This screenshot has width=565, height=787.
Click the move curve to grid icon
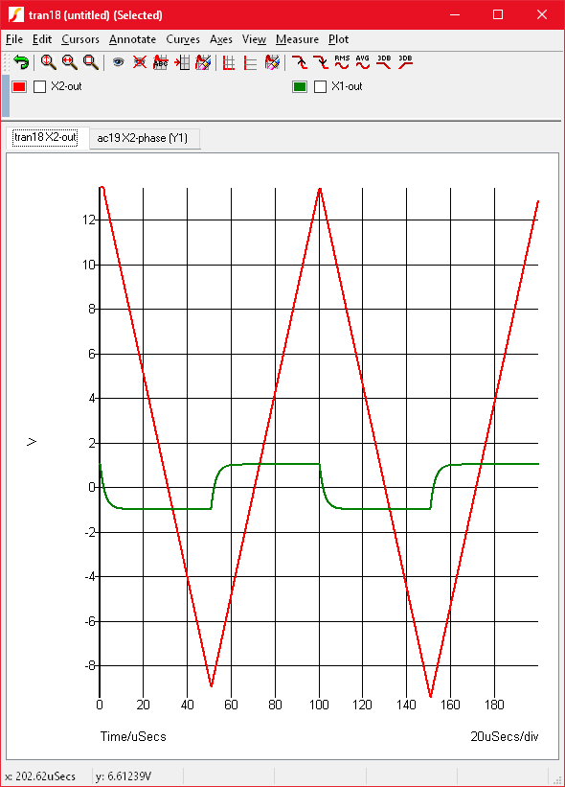pyautogui.click(x=182, y=62)
